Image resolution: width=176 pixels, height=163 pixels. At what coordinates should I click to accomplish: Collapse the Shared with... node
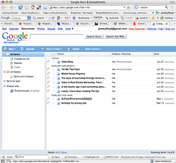pos(4,86)
